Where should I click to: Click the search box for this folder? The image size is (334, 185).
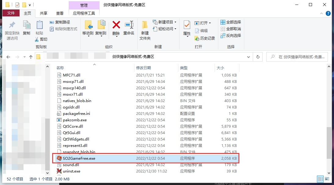pos(297,57)
